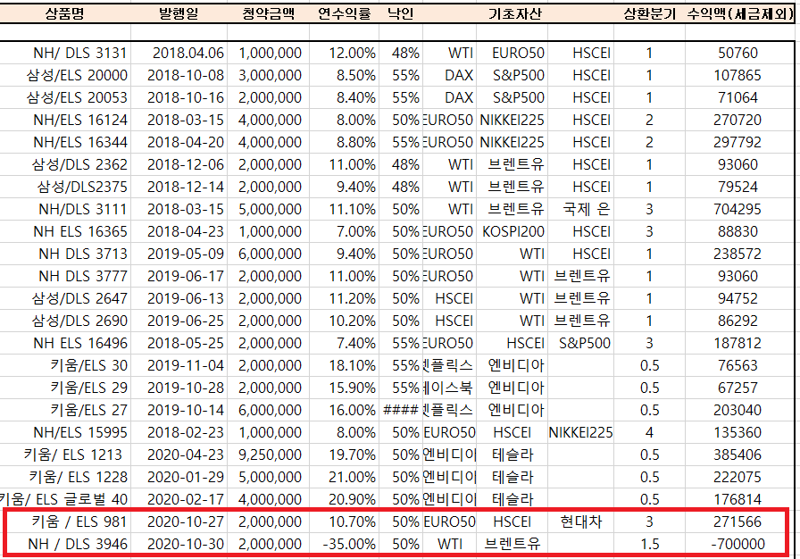
Task: Click the cell NH ELS 16496
Action: pyautogui.click(x=65, y=343)
